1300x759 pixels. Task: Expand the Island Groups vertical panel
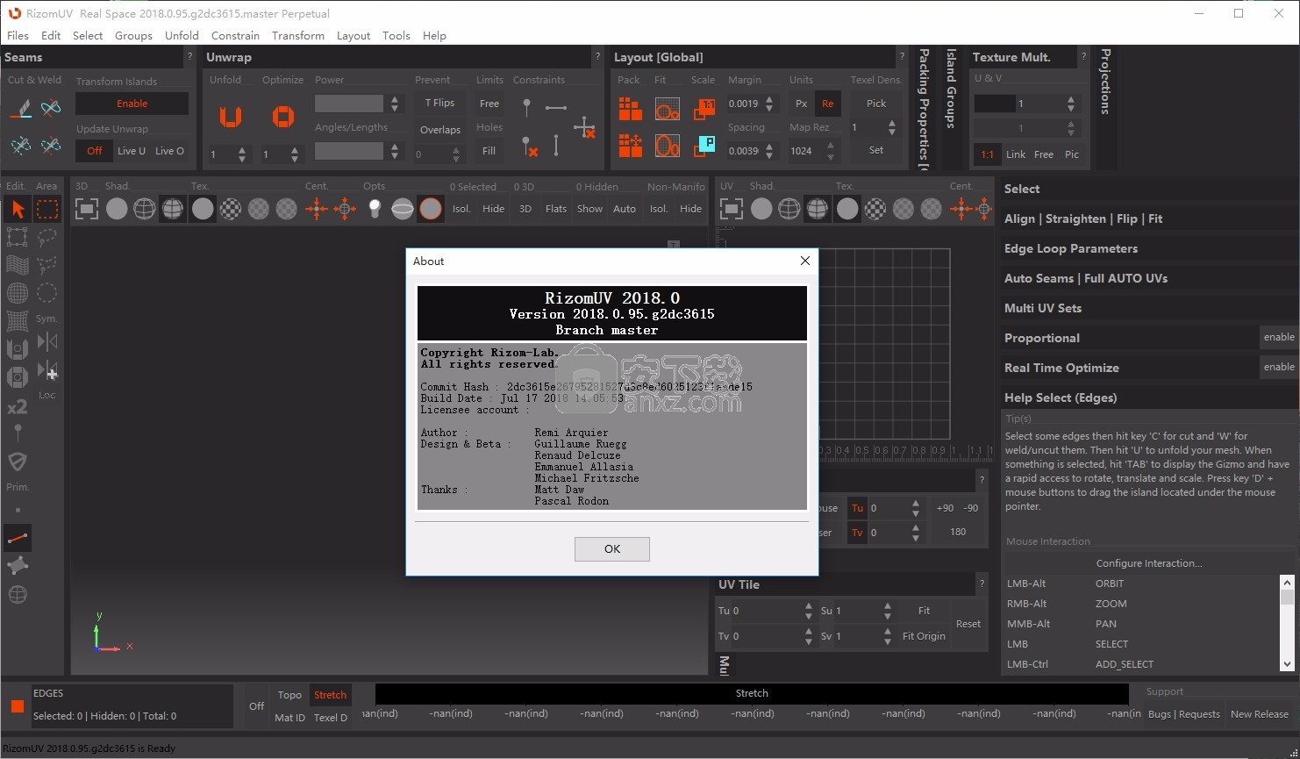pos(951,89)
